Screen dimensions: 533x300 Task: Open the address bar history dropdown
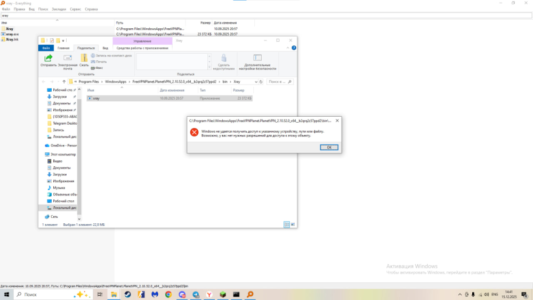tap(256, 82)
